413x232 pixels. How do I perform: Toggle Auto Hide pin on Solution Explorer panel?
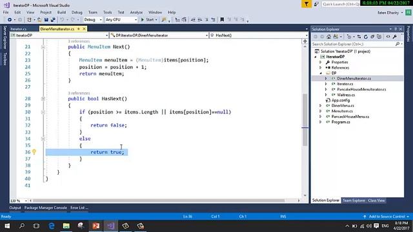click(x=396, y=29)
